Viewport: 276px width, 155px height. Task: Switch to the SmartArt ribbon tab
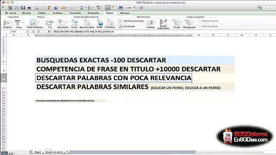pos(75,13)
